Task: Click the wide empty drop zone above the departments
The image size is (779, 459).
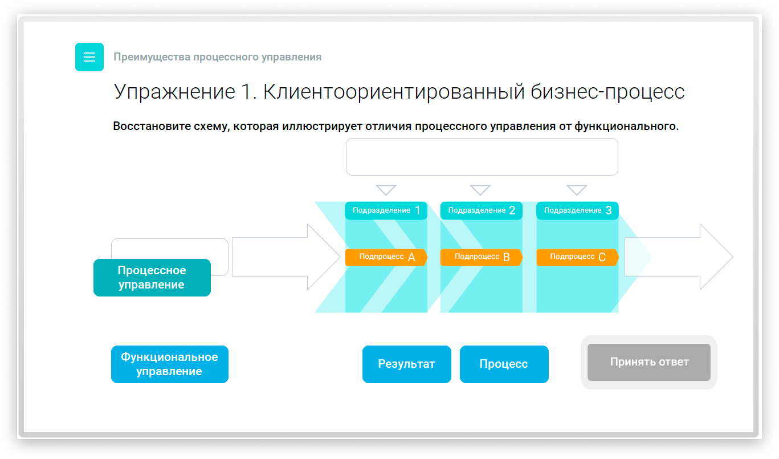Action: click(x=482, y=157)
